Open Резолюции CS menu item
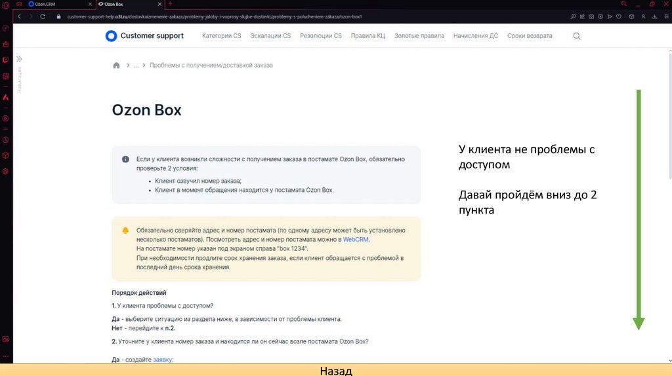Viewport: 672px width, 376px height. (320, 36)
